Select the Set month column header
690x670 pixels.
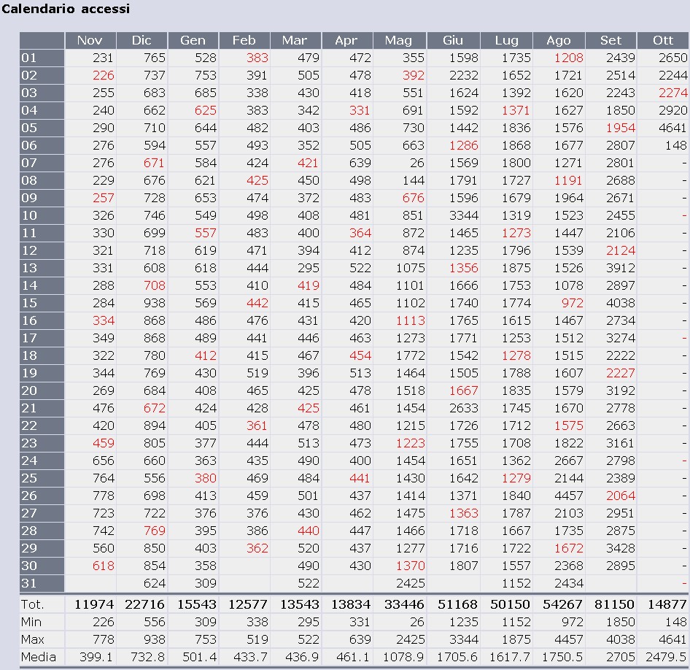coord(610,40)
